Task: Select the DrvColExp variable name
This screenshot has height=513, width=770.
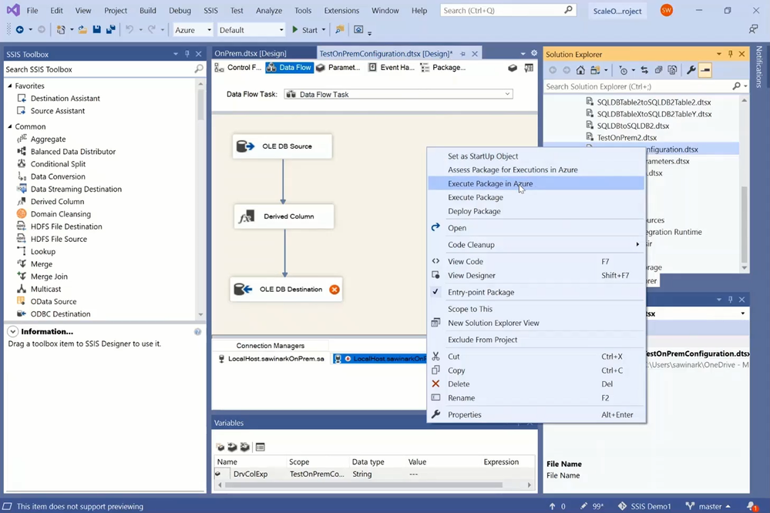Action: 251,474
